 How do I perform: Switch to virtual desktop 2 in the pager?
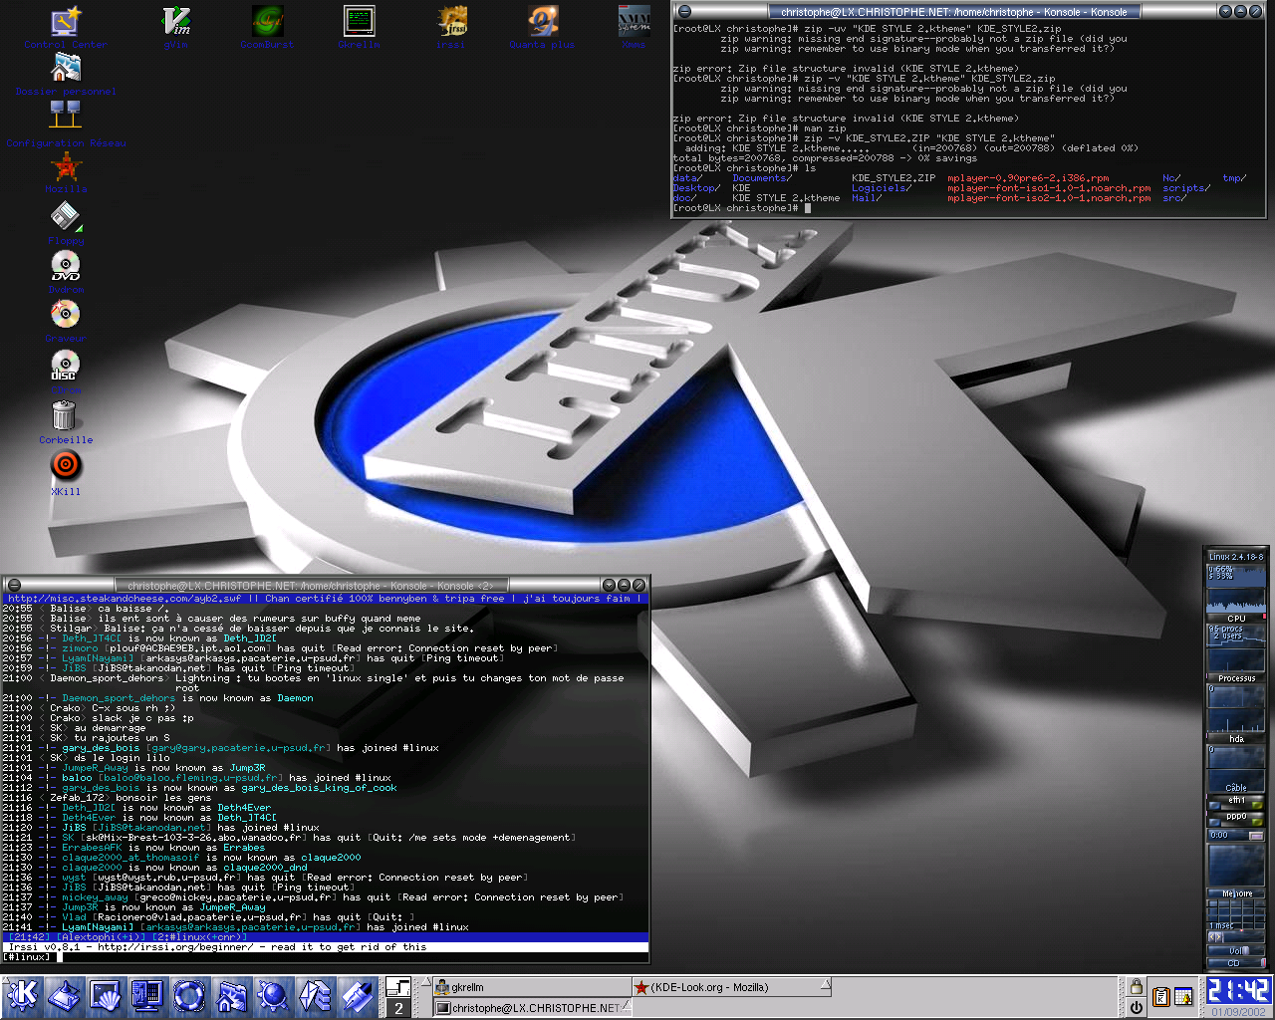[398, 1007]
